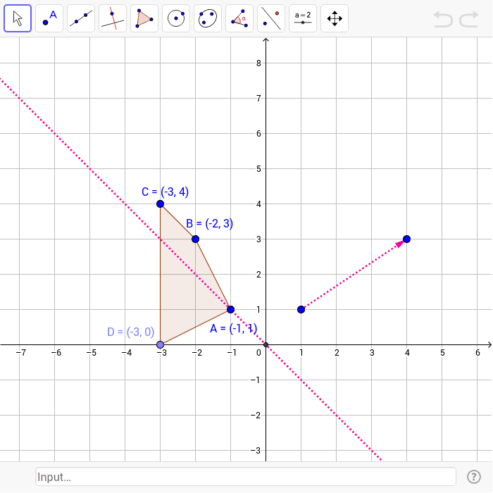Click the y-axis label −3
Viewport: 493px width, 493px height.
click(x=256, y=451)
